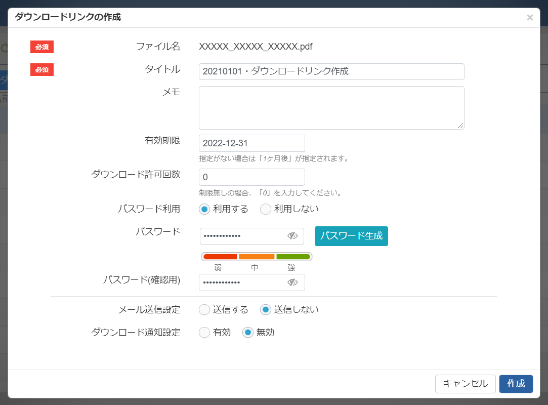Click the ダウンロード許可回数 input field
Image resolution: width=548 pixels, height=405 pixels.
(x=251, y=177)
